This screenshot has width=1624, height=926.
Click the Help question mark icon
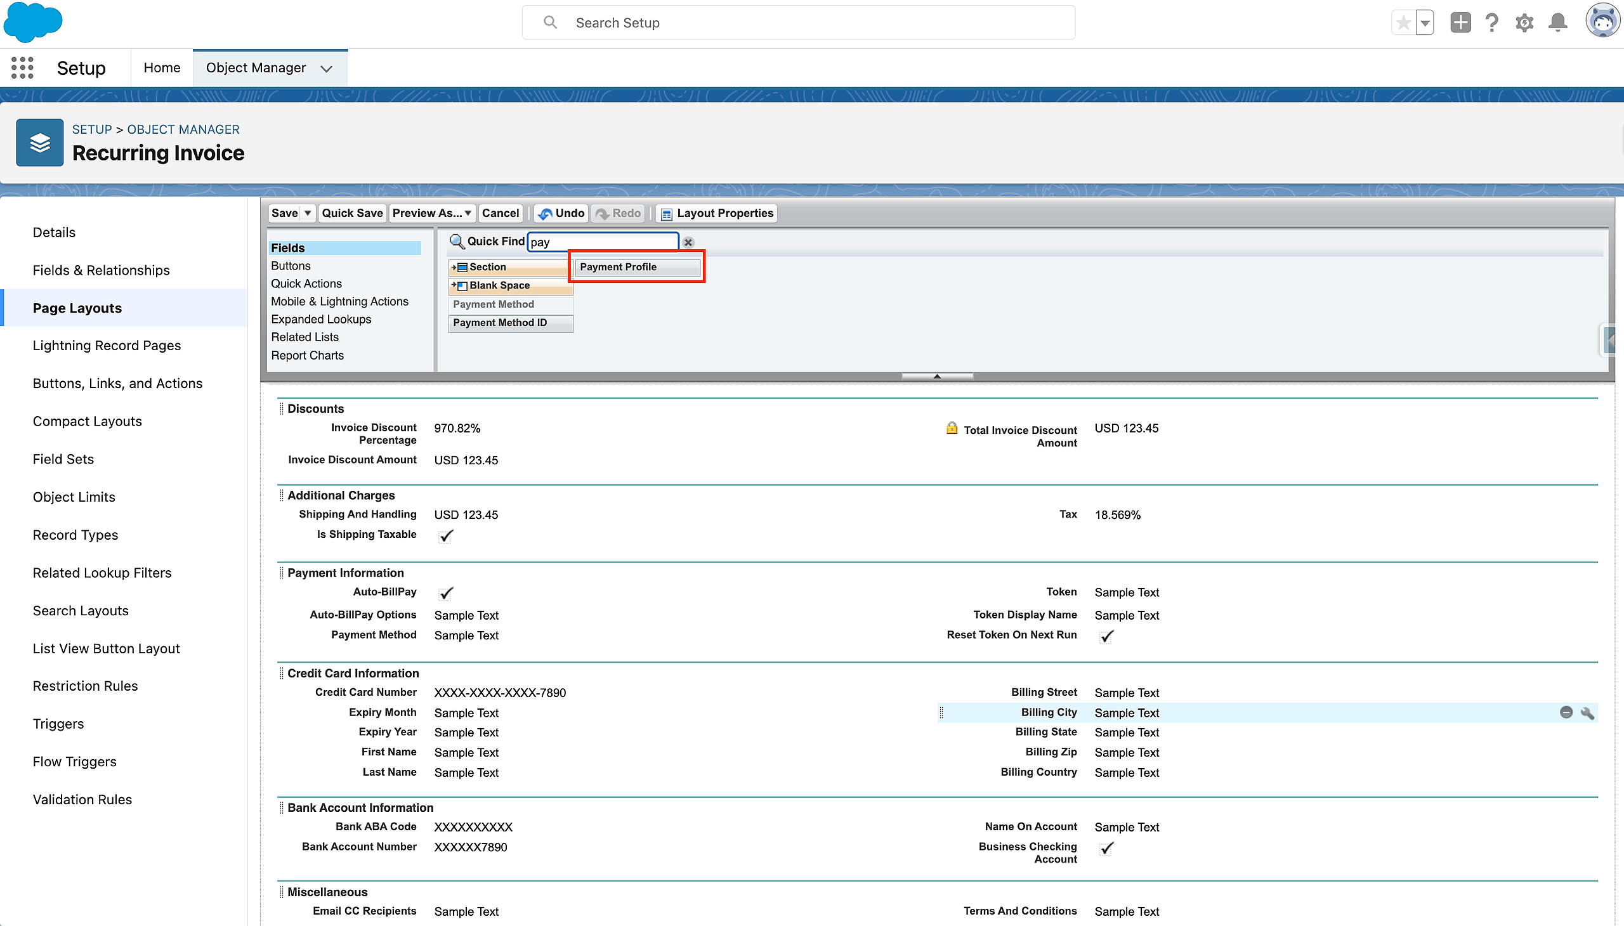pos(1491,23)
